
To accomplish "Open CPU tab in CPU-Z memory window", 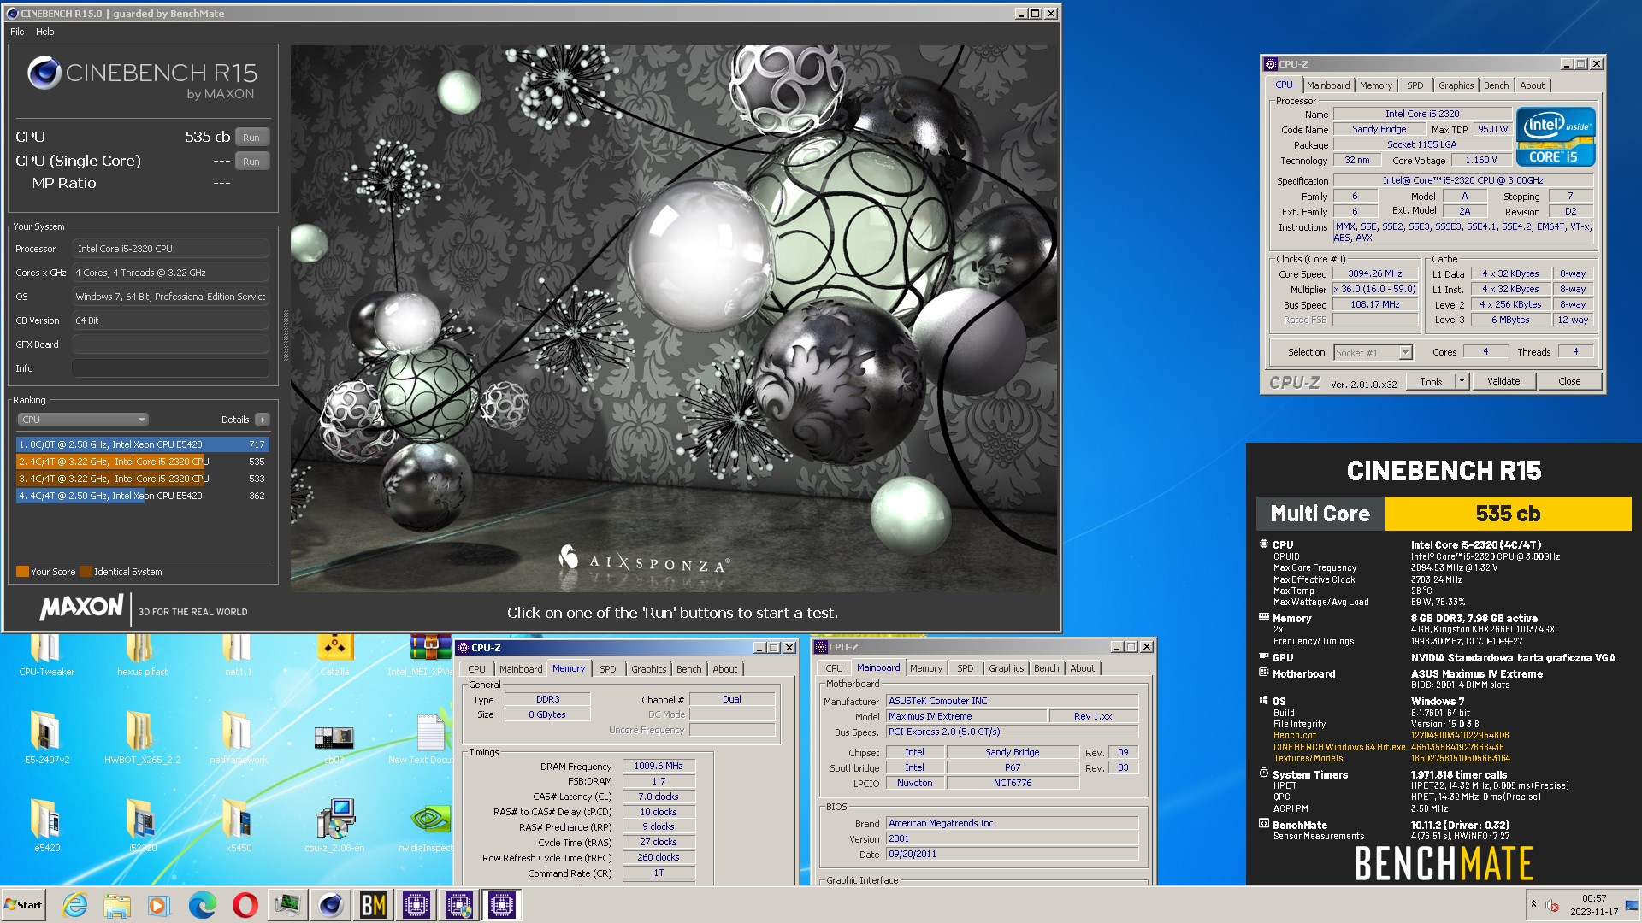I will pos(476,669).
